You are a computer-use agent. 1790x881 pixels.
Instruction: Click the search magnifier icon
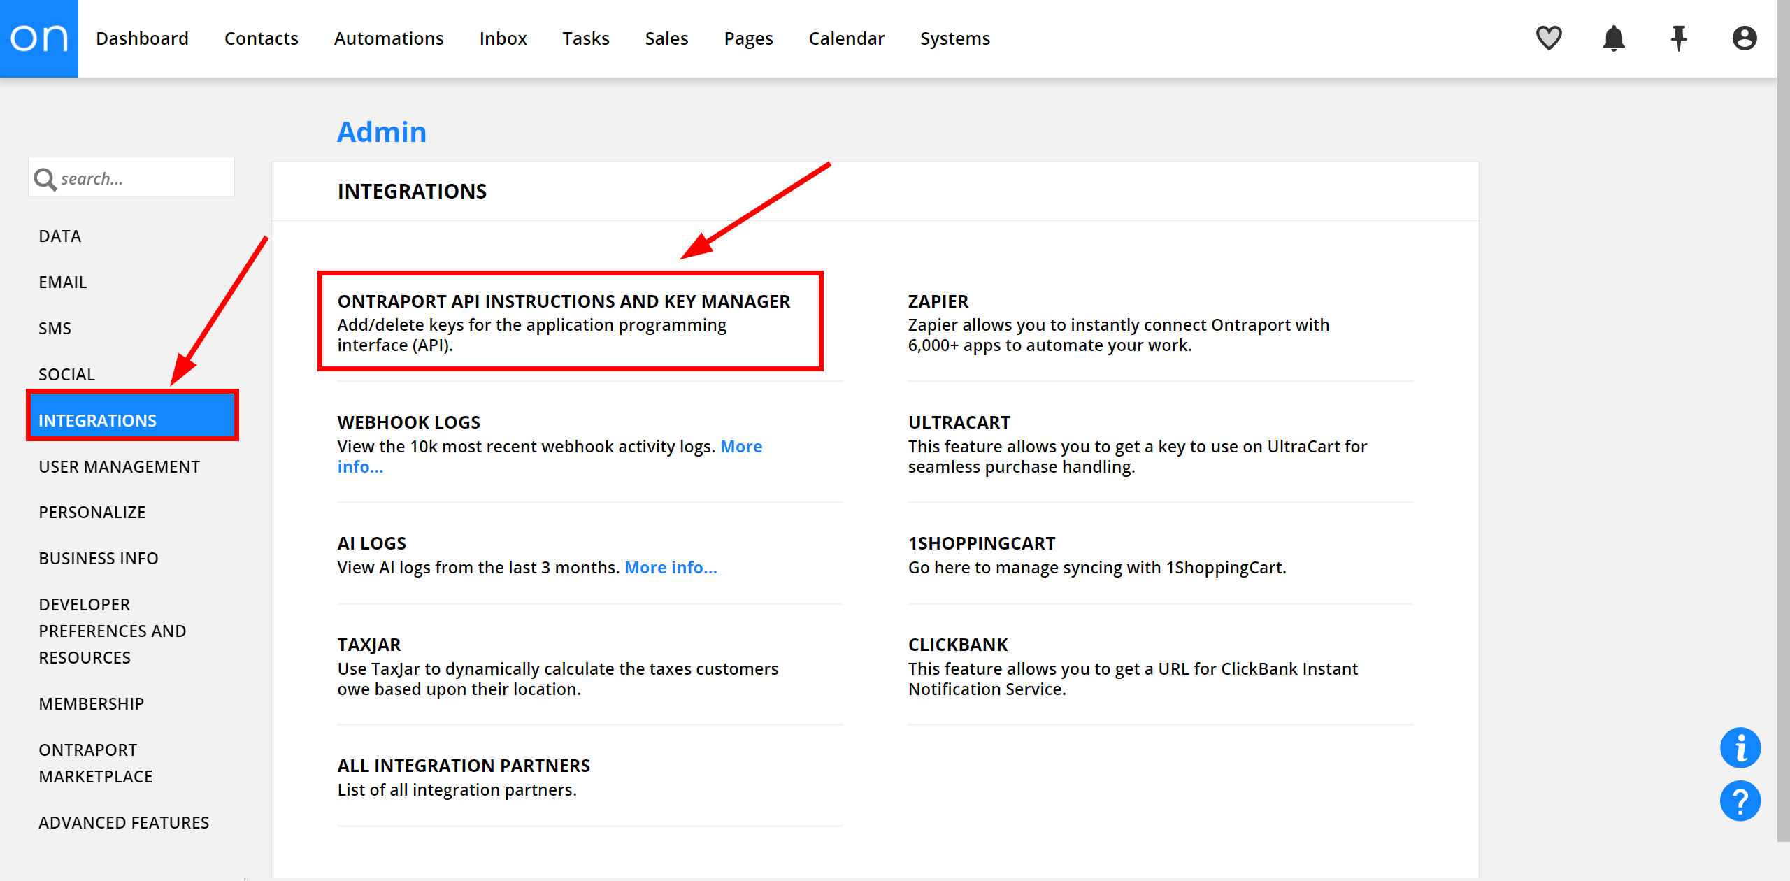tap(45, 179)
